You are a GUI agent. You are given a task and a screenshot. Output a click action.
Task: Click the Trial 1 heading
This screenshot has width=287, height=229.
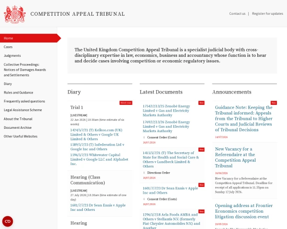click(x=77, y=107)
